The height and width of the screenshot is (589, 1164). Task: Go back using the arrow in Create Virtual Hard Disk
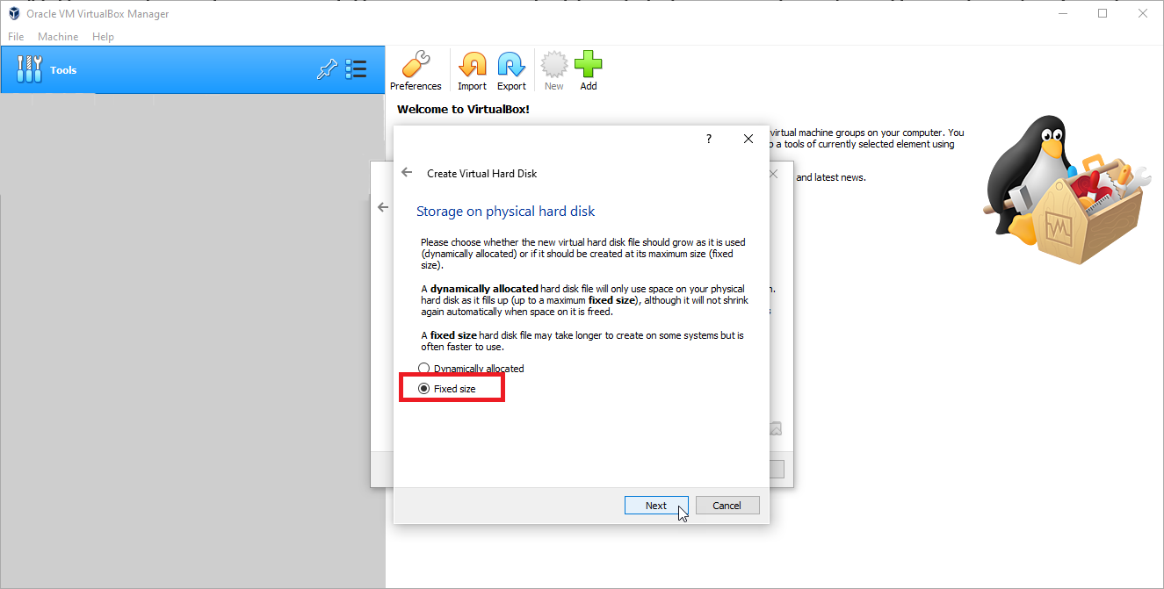coord(407,173)
